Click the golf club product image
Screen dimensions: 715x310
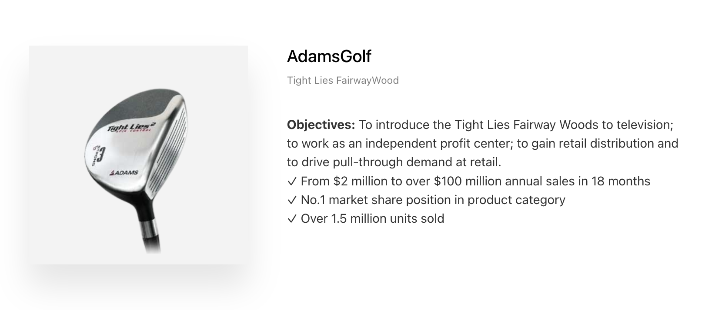138,155
